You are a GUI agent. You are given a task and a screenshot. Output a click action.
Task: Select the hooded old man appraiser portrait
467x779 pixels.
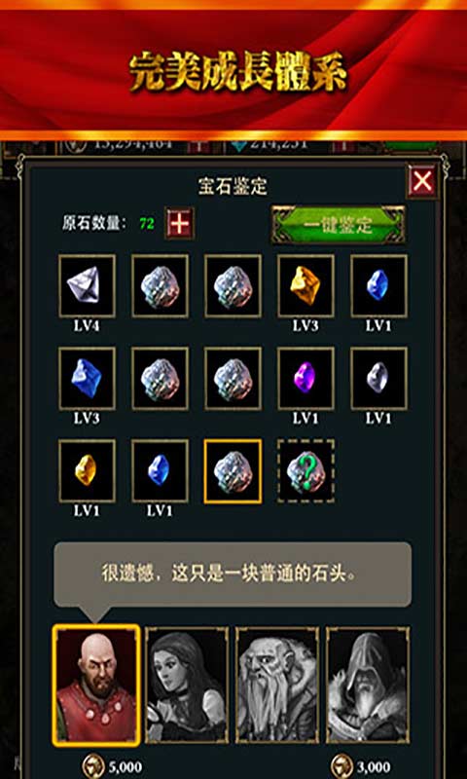coord(368,686)
